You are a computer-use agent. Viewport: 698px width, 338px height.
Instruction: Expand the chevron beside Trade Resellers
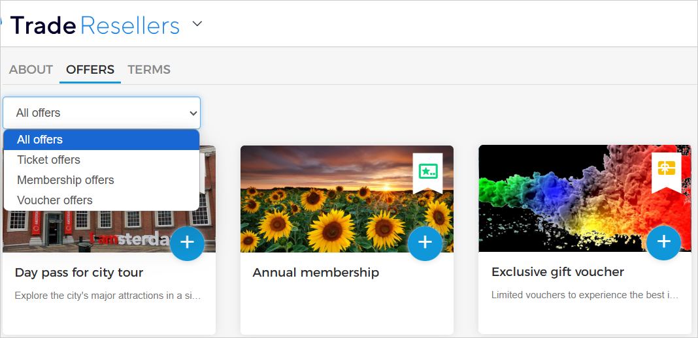click(x=197, y=25)
